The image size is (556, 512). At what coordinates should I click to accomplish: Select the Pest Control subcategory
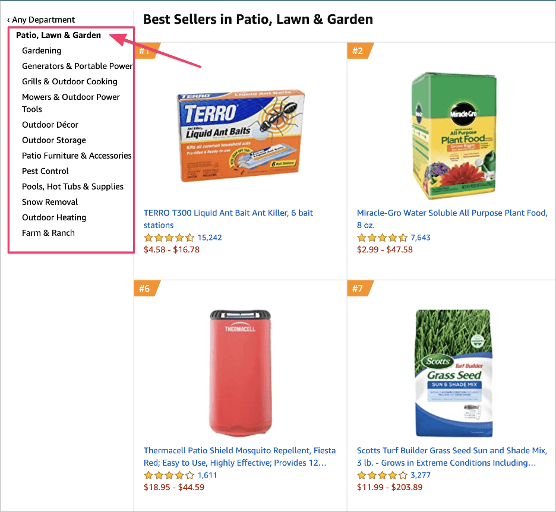45,171
